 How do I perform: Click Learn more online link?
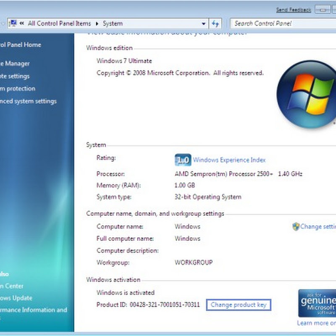point(316,323)
